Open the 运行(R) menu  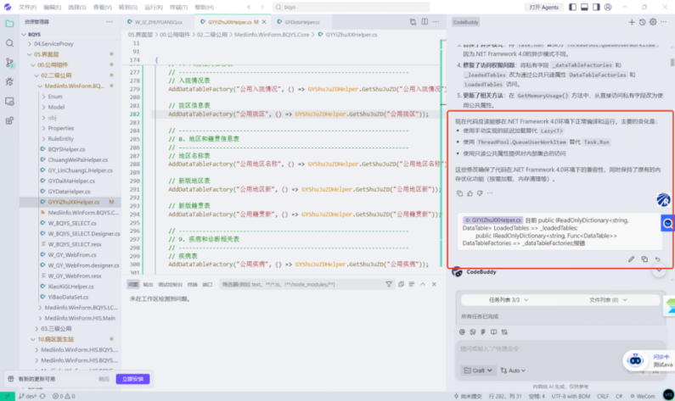(x=154, y=8)
